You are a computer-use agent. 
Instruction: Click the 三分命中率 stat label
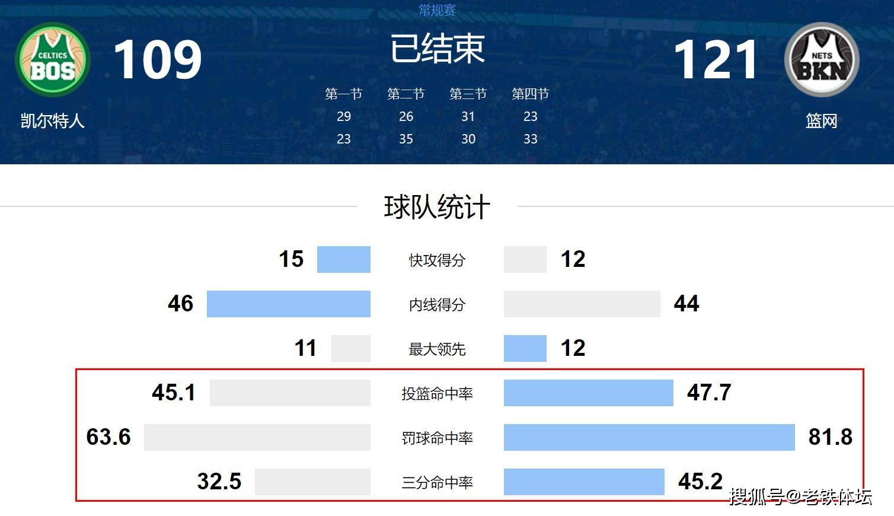pos(438,482)
